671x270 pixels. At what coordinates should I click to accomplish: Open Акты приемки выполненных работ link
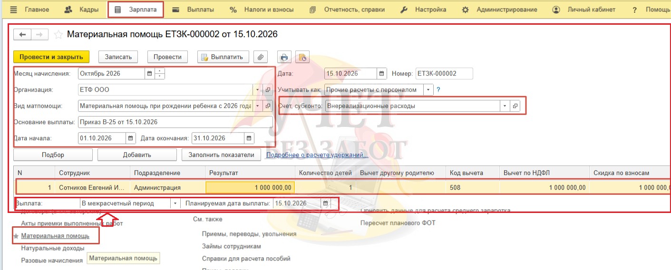click(72, 223)
